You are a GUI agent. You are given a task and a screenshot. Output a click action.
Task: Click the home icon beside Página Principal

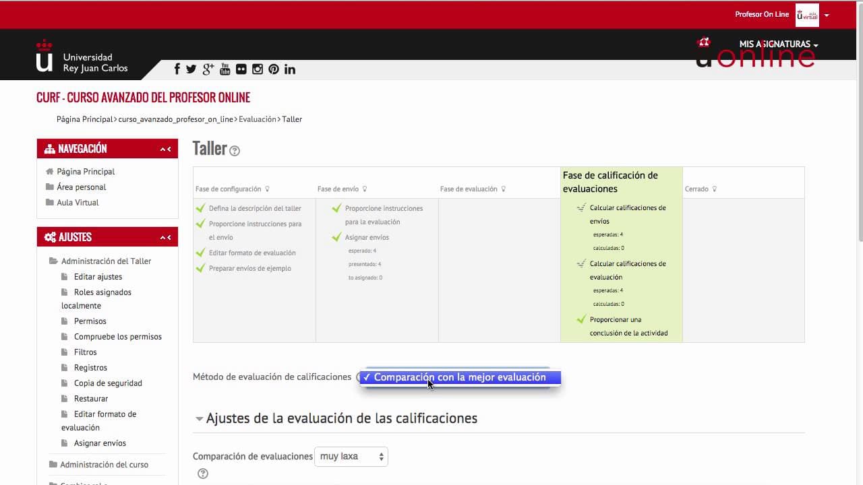coord(49,171)
